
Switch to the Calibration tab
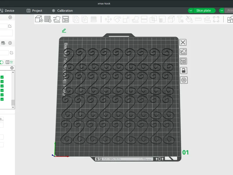62,11
